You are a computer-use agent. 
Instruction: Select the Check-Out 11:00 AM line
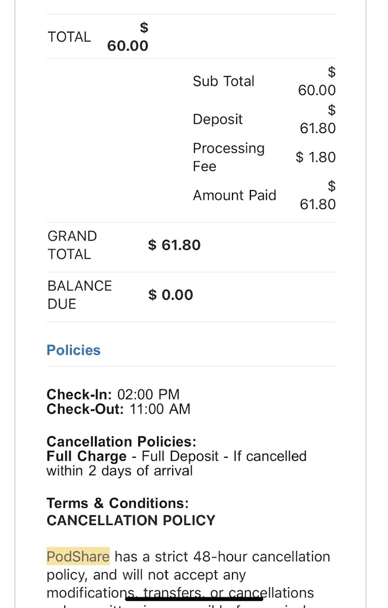119,409
